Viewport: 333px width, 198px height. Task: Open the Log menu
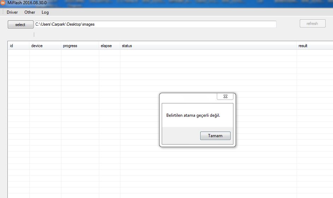pos(45,12)
